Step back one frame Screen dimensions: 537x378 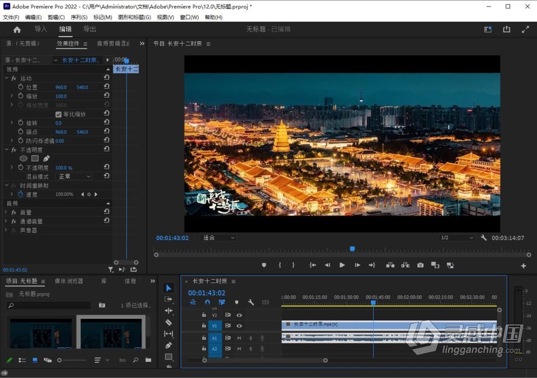327,265
